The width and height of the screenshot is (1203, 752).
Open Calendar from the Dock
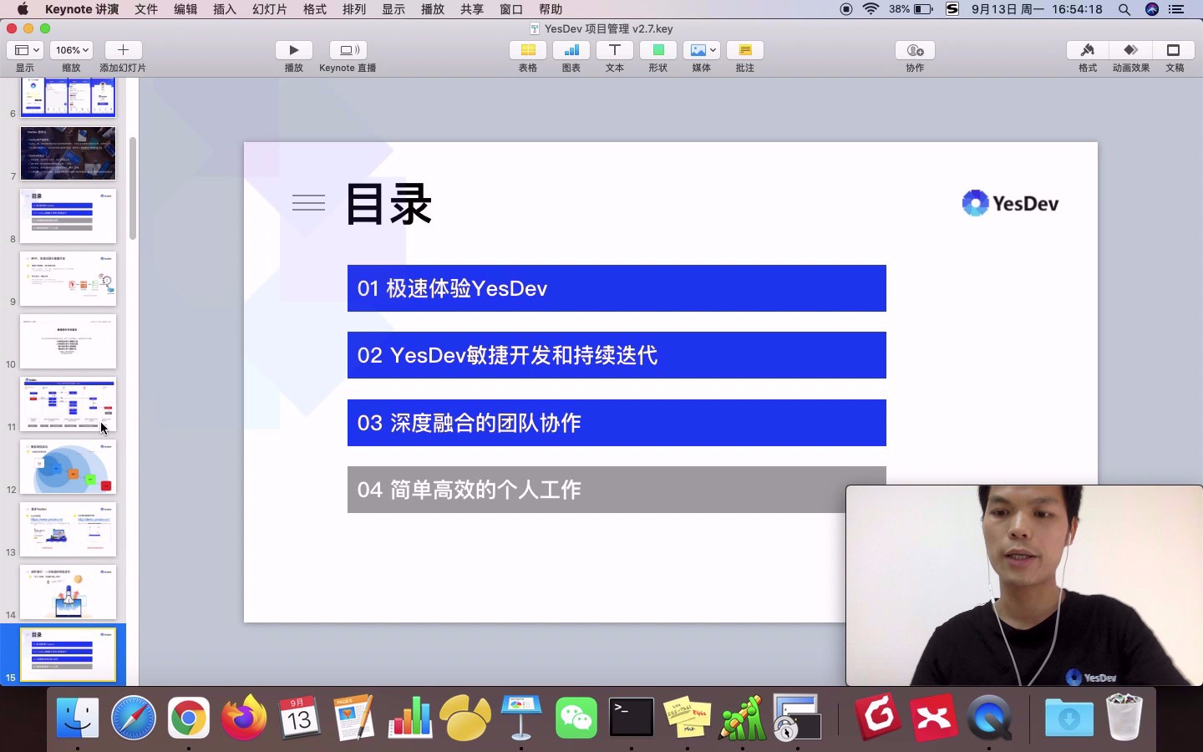[x=299, y=717]
